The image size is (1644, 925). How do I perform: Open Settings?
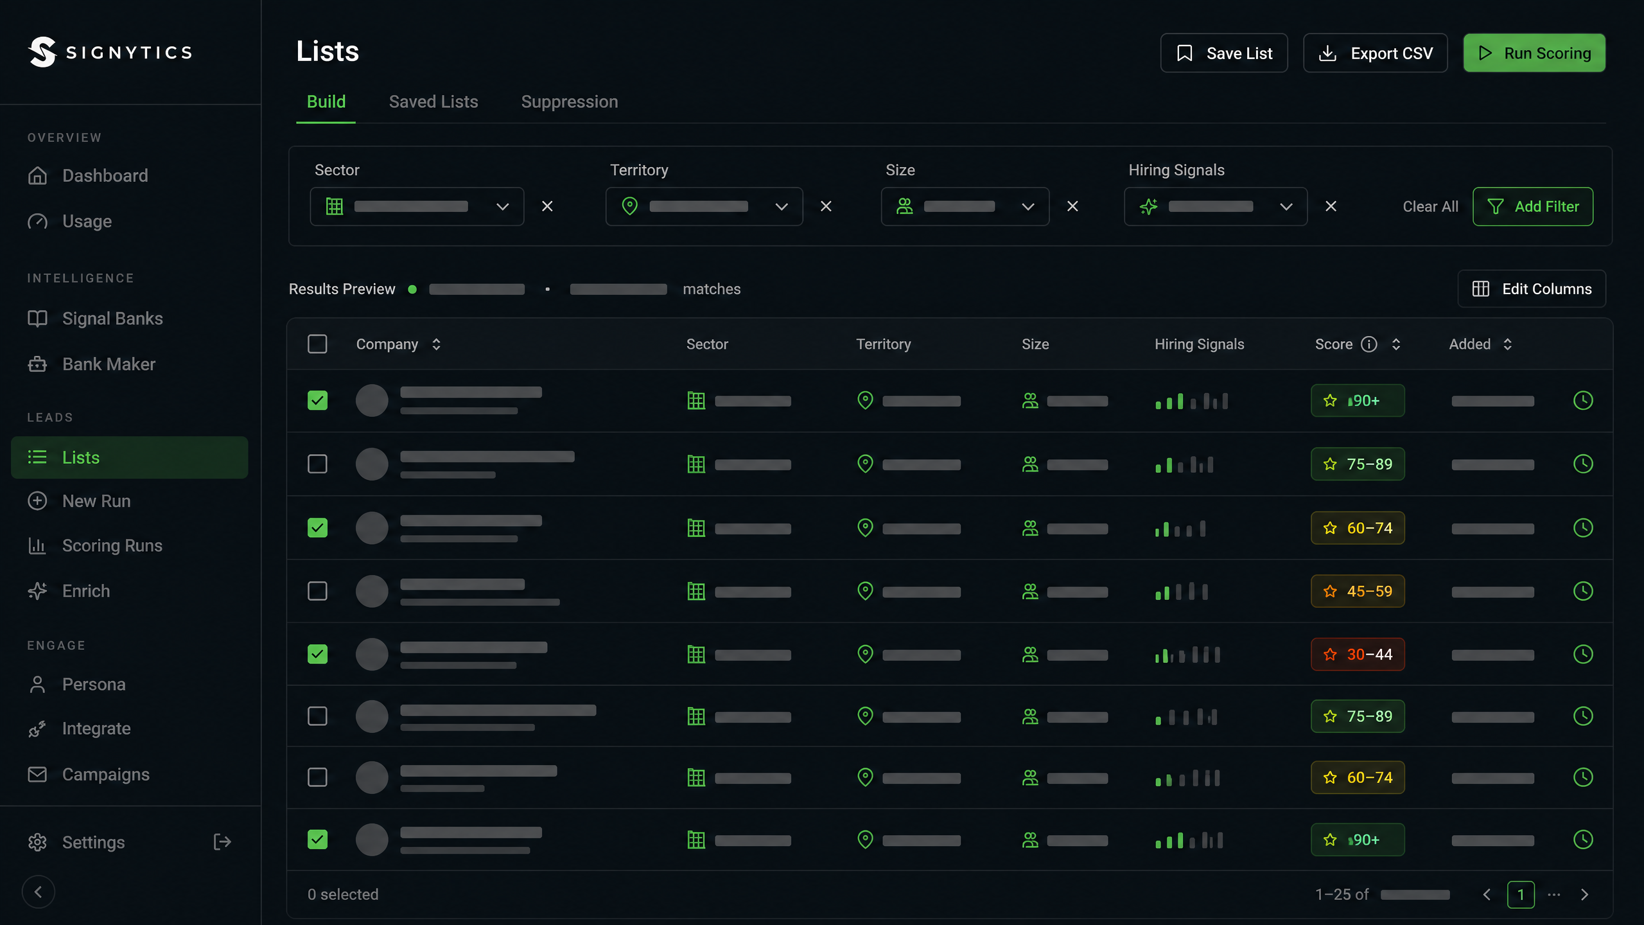(x=77, y=842)
